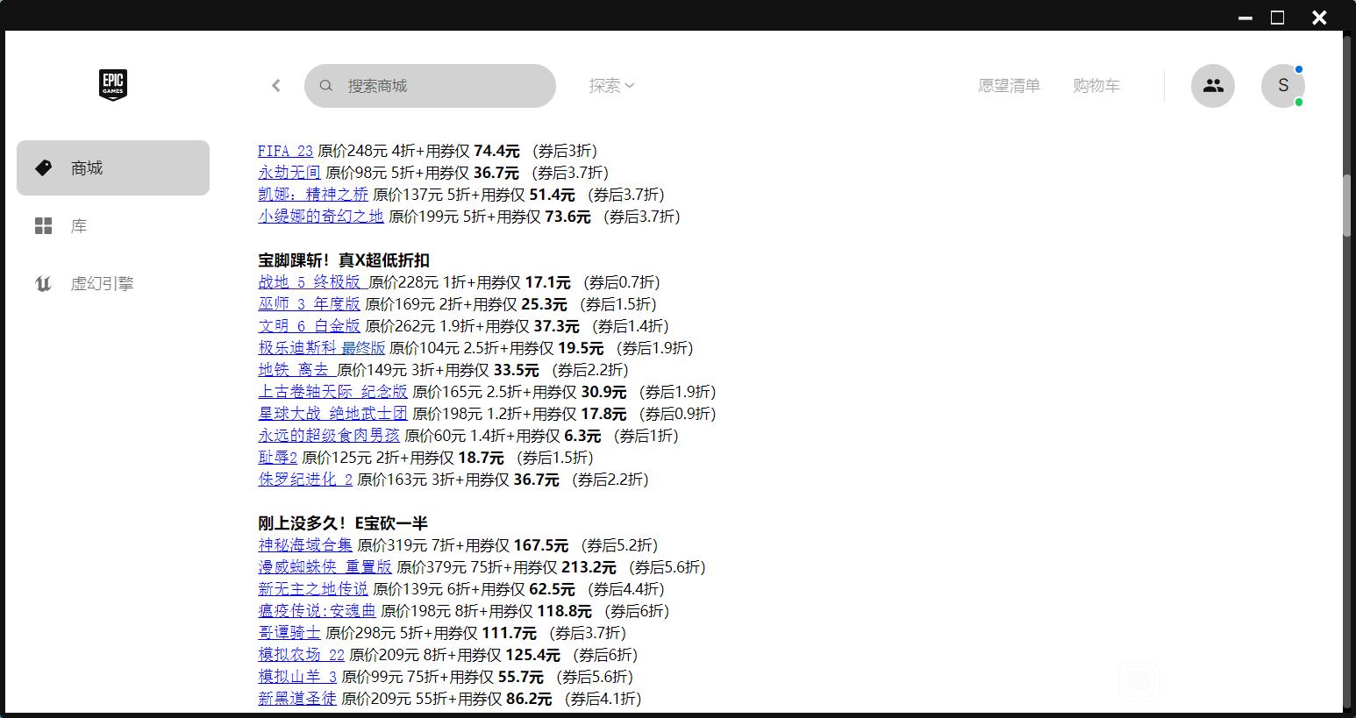Viewport: 1356px width, 718px height.
Task: Open the 星球大战 绝地武士团 link
Action: point(332,414)
